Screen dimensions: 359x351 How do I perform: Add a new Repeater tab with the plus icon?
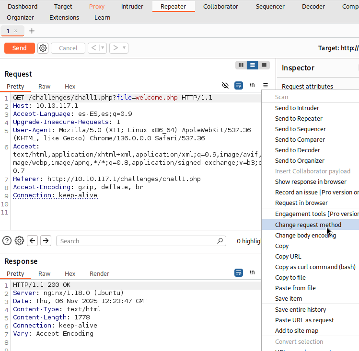pos(32,31)
